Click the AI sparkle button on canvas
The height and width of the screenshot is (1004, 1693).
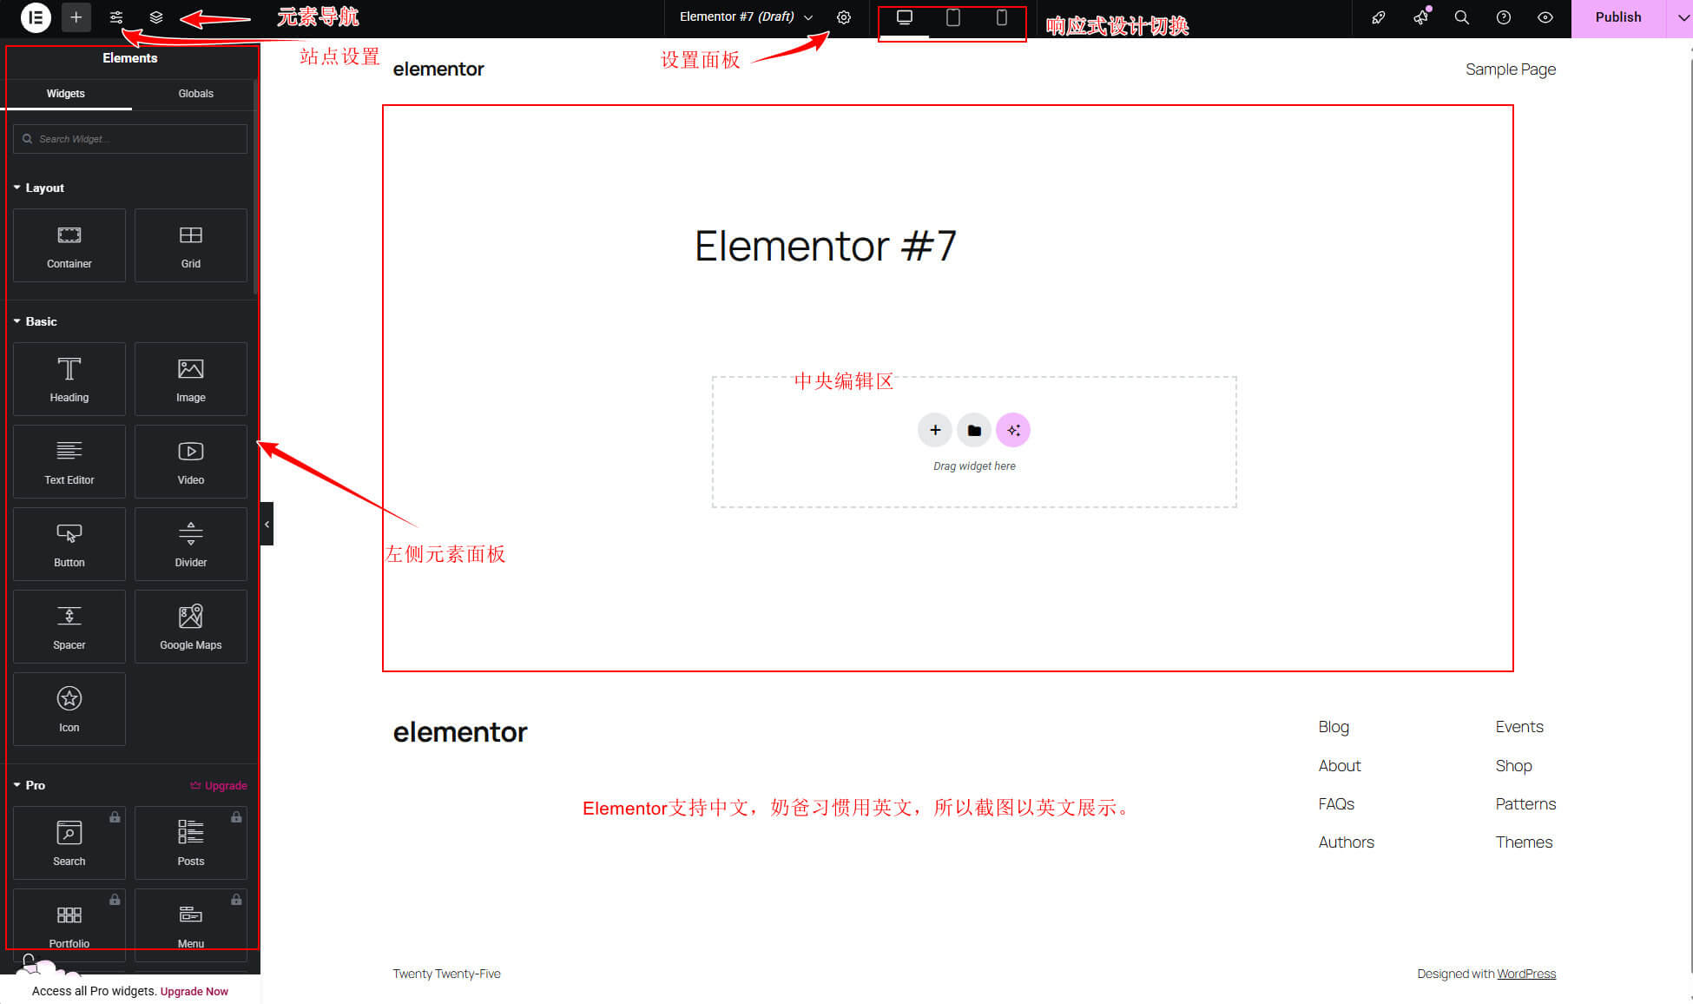(x=1013, y=430)
